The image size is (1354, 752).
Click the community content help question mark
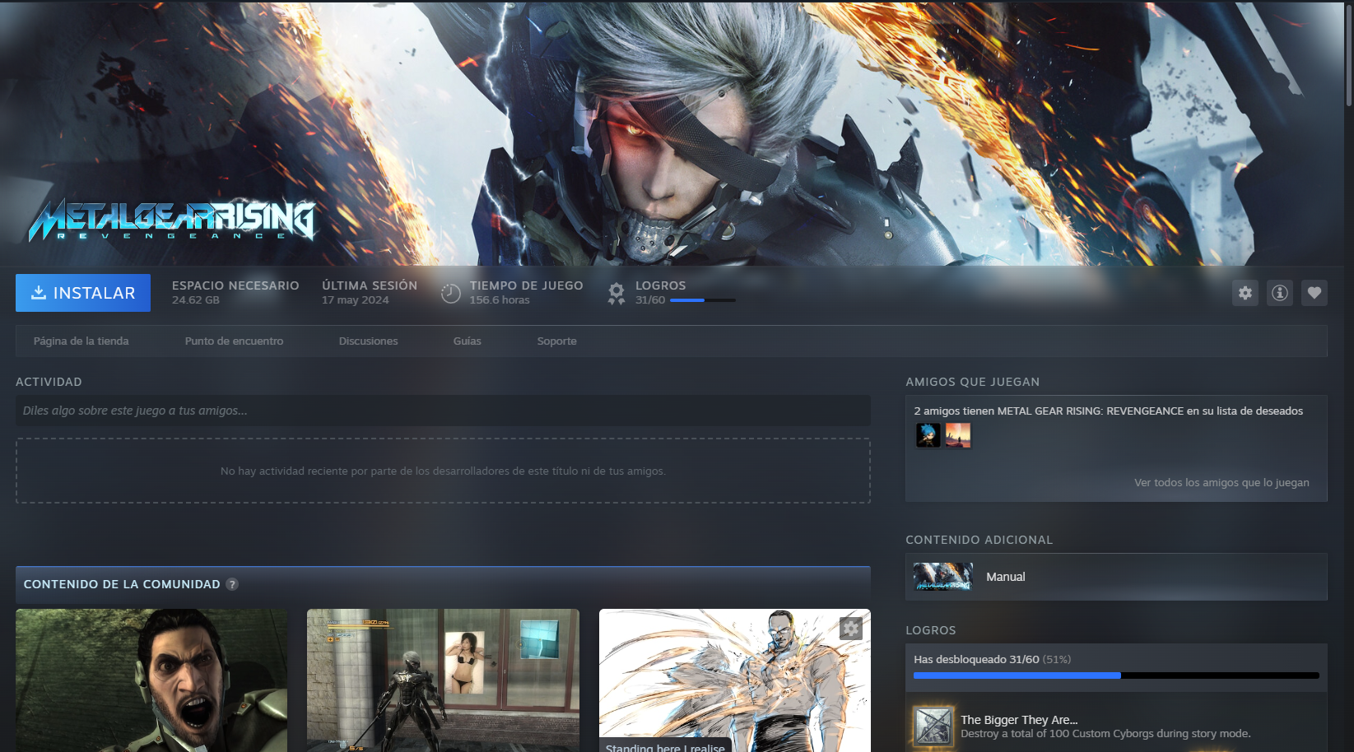[x=232, y=584]
